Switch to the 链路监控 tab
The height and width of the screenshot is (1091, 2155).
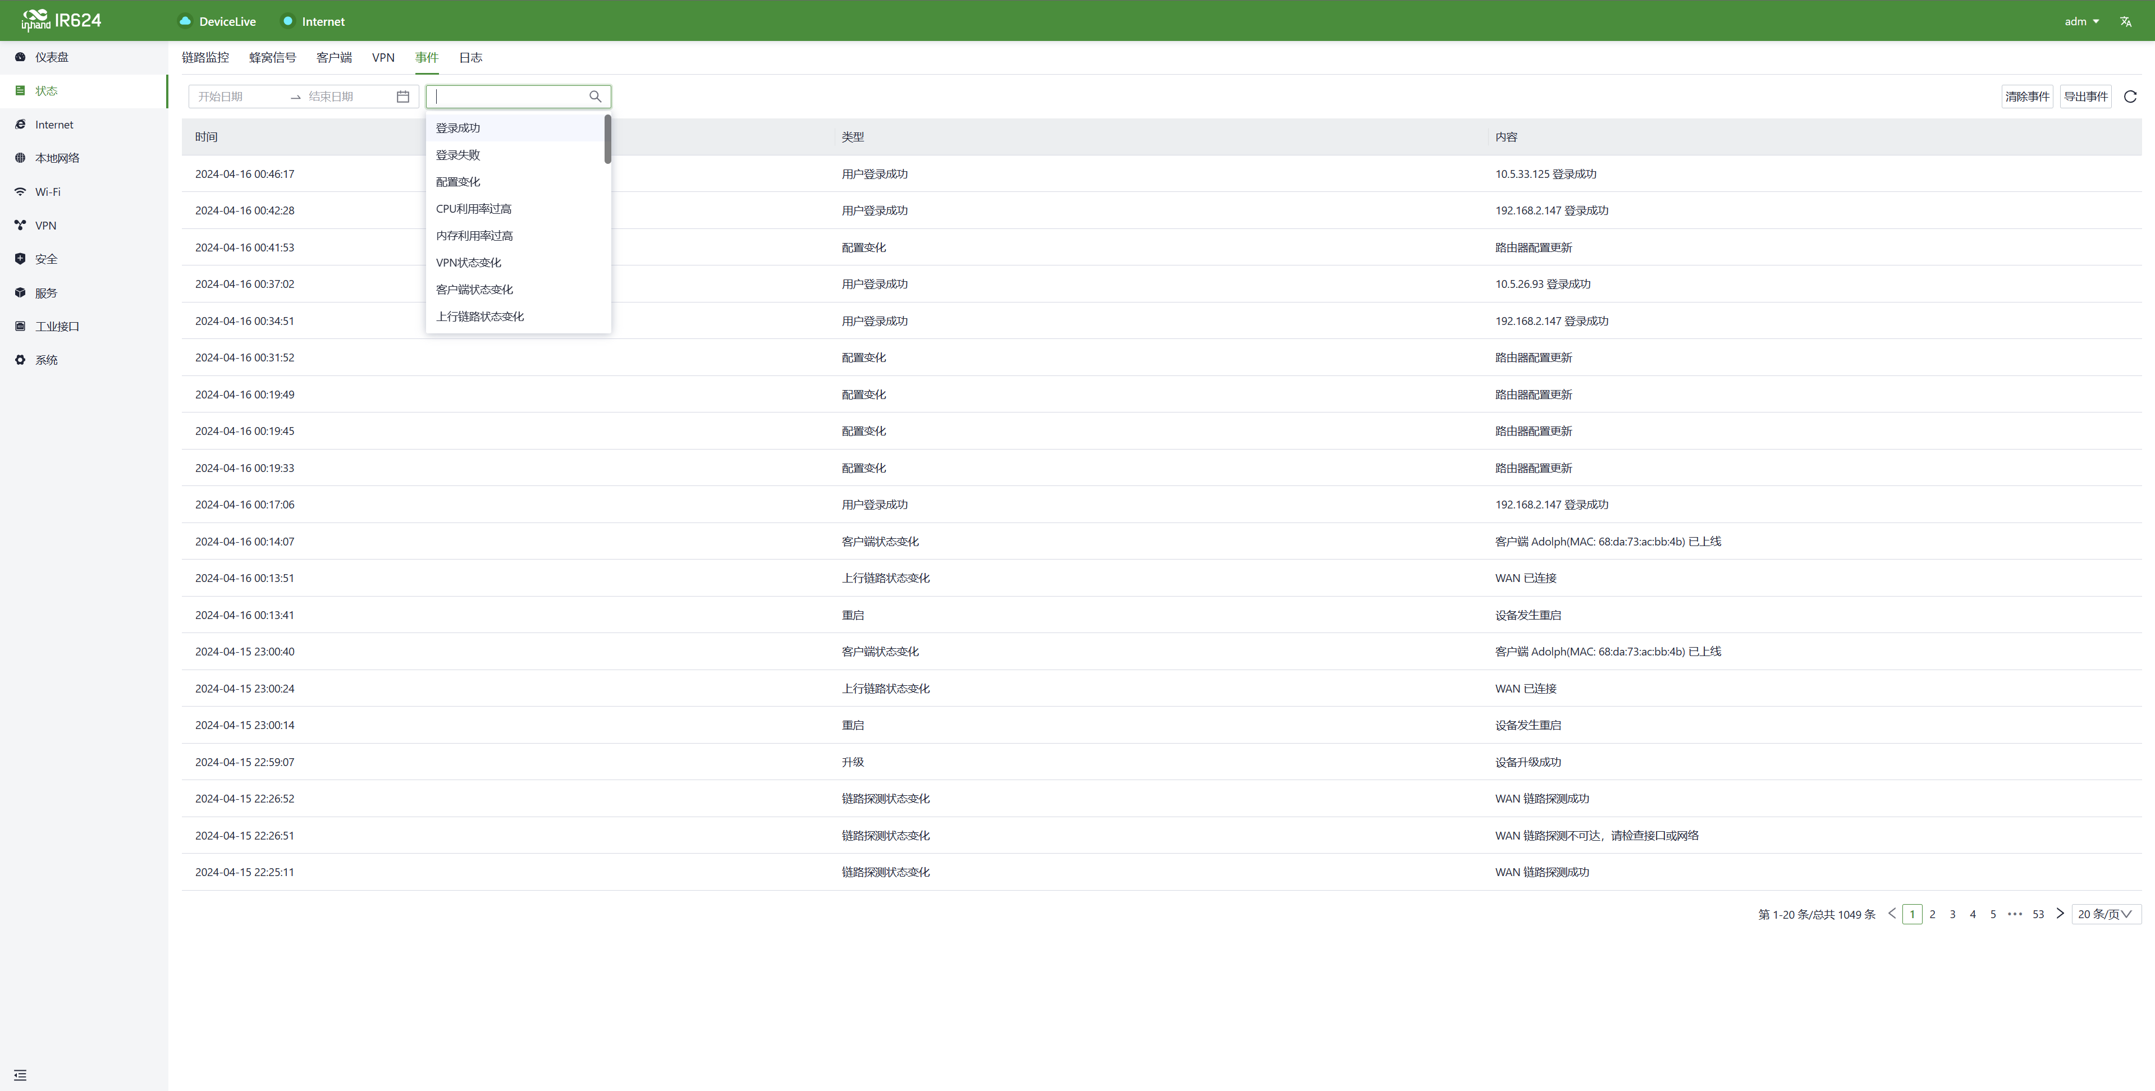(205, 58)
